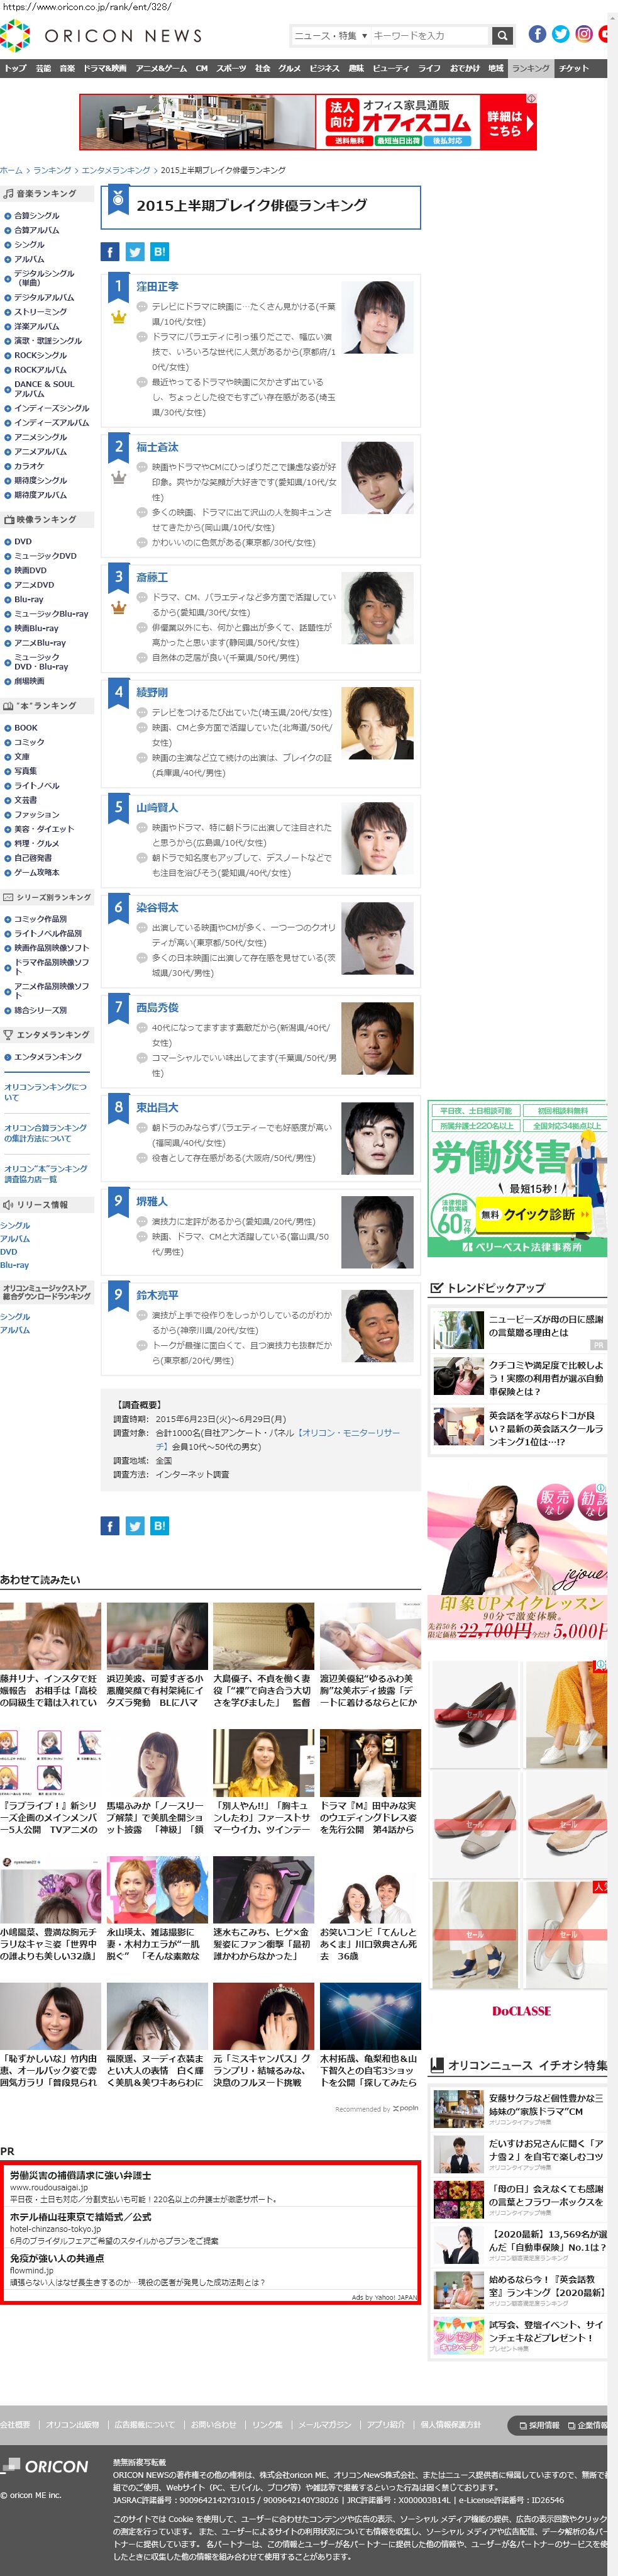This screenshot has height=2576, width=618.
Task: Open the 音楽 navigation tab
Action: point(67,68)
